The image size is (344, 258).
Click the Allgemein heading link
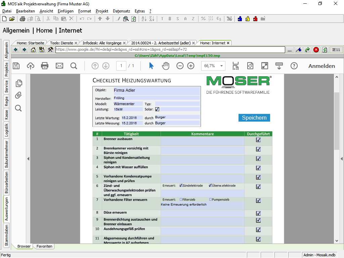pyautogui.click(x=16, y=30)
